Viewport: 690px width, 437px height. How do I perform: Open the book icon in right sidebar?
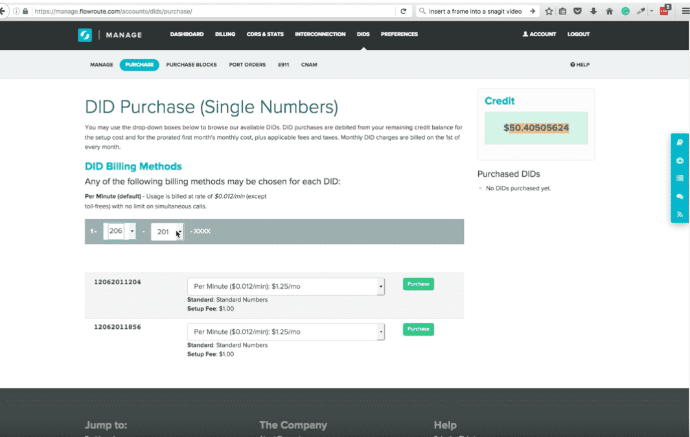(680, 142)
